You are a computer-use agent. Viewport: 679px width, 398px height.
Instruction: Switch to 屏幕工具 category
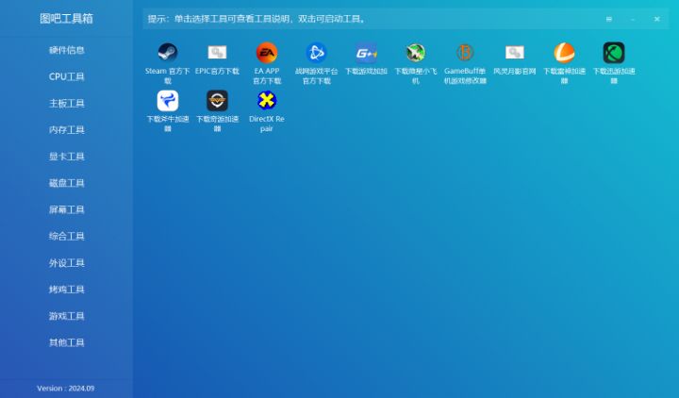(66, 209)
